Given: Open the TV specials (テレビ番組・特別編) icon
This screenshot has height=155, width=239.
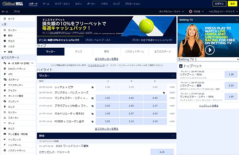Looking at the screenshot, I should coord(5,134).
